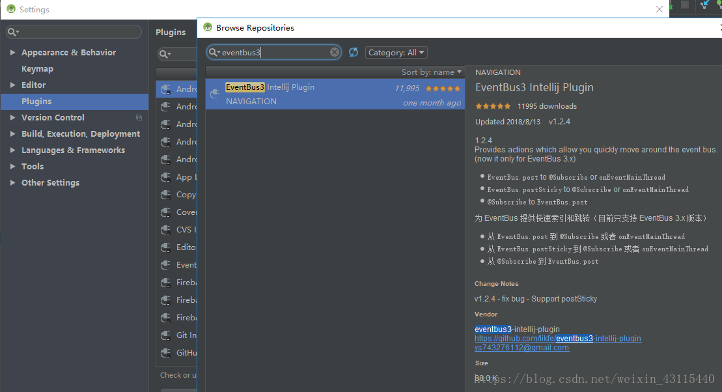Viewport: 722px width, 392px height.
Task: Select Plugins in settings tree
Action: click(x=74, y=102)
